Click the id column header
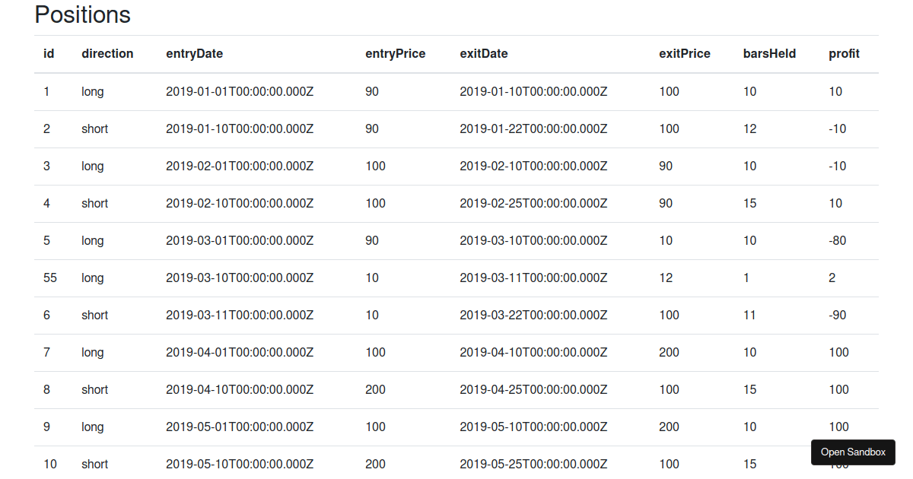The image size is (913, 479). point(49,54)
